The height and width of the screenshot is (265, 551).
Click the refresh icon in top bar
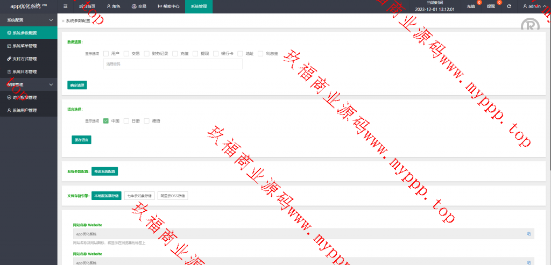pos(508,6)
